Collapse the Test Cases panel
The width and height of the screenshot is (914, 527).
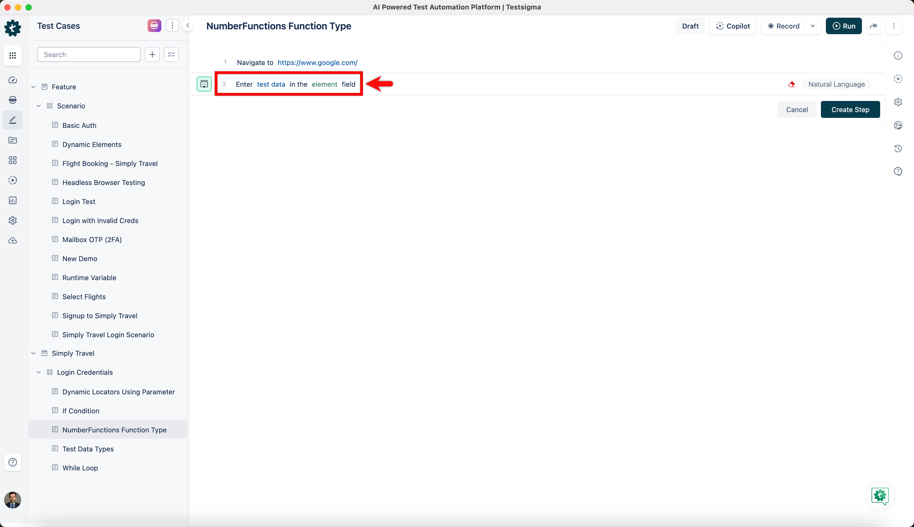point(188,26)
